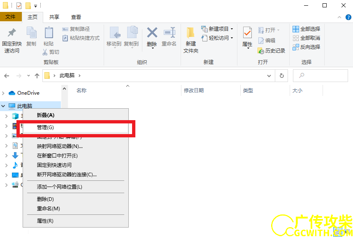Choose Properties (属性) in context menu
Screen dimensions: 353x237
pos(76,221)
